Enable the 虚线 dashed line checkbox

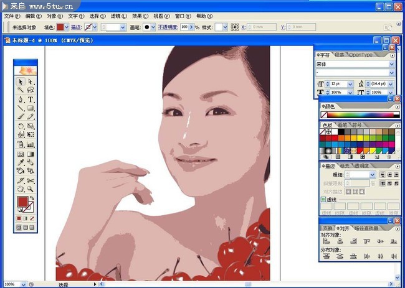323,200
